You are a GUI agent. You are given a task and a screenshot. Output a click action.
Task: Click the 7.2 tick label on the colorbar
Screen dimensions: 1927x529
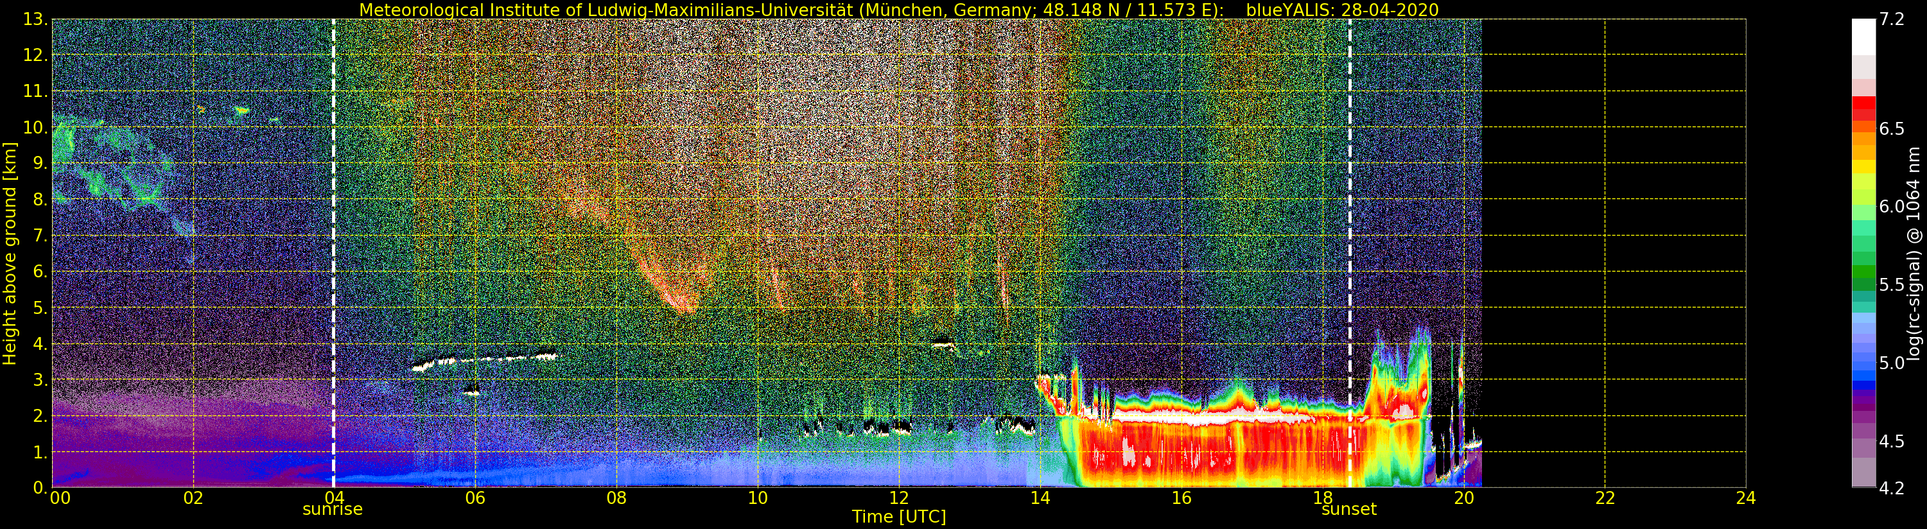click(x=1891, y=19)
